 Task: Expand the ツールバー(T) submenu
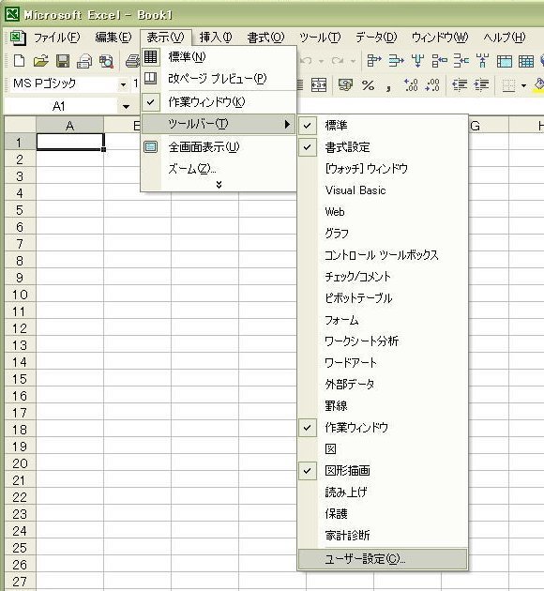click(x=219, y=124)
